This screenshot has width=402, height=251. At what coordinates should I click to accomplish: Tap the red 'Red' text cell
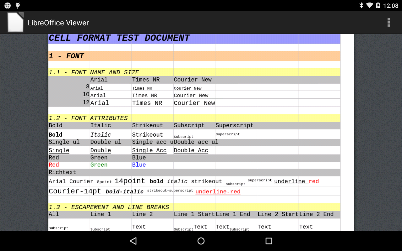tap(53, 165)
